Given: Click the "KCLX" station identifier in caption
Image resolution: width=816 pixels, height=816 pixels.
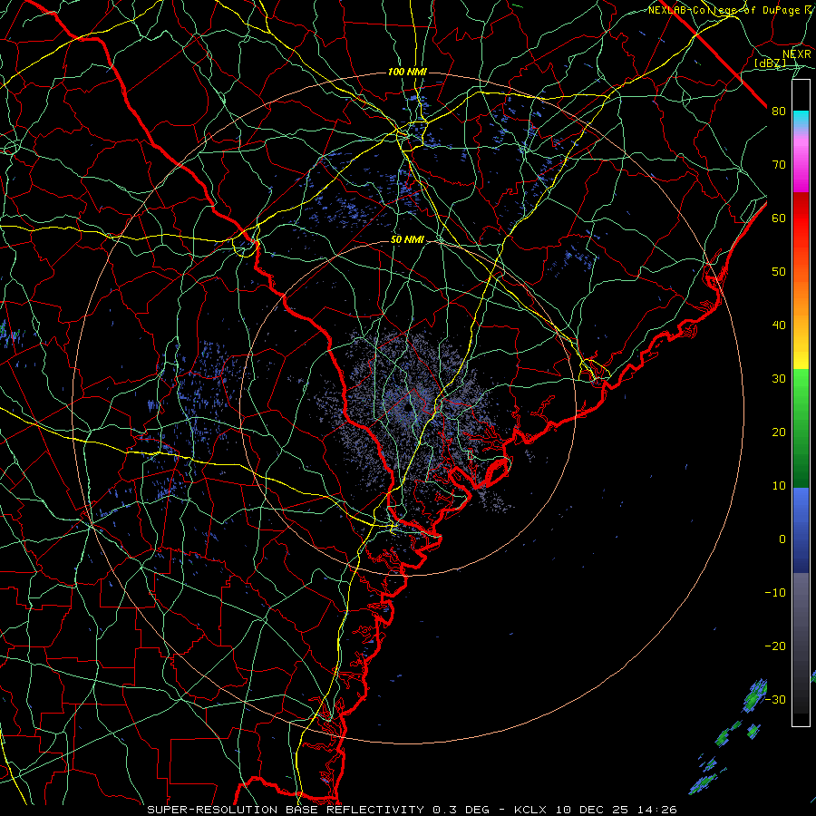Looking at the screenshot, I should [x=530, y=810].
